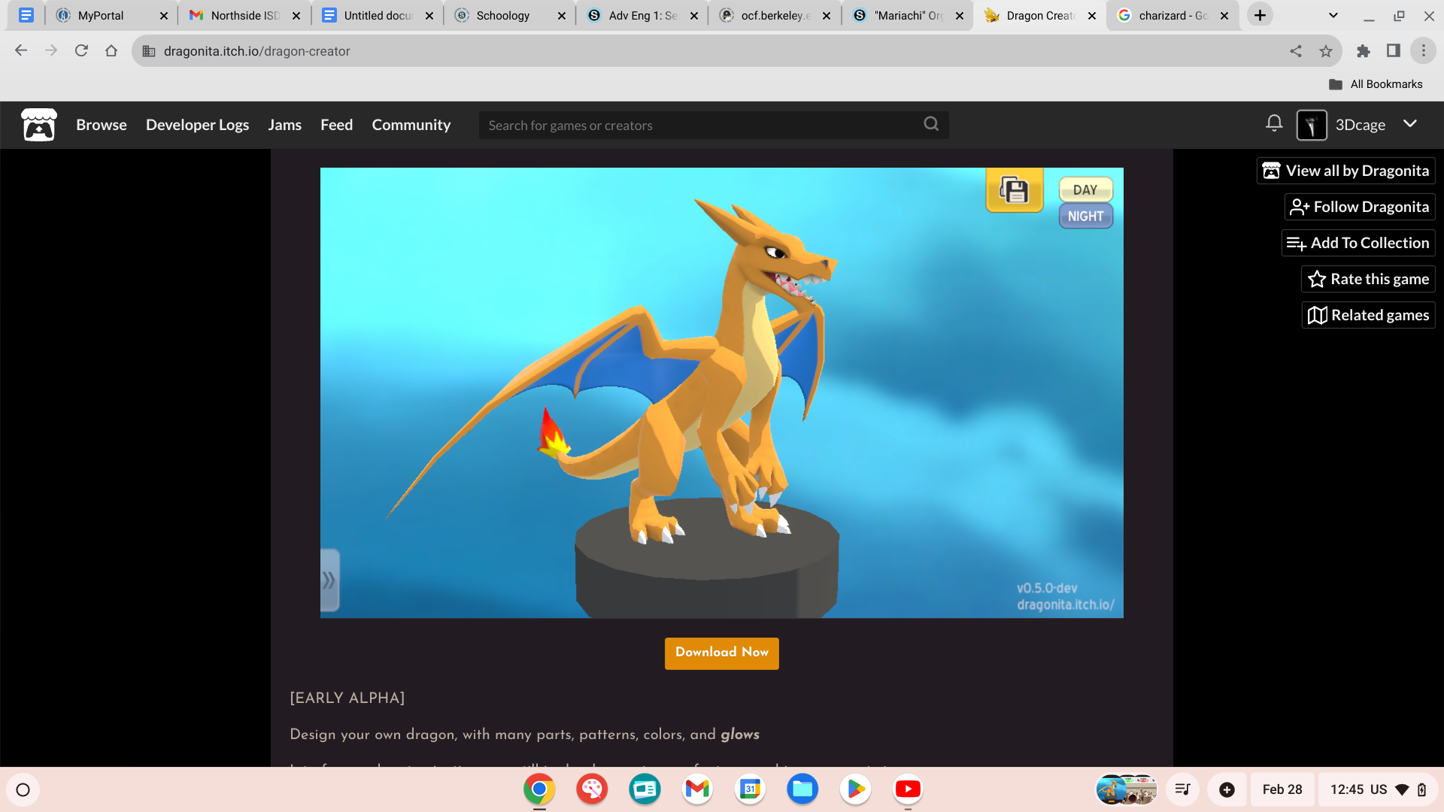Open the Feb 28 date calendar
Image resolution: width=1444 pixels, height=812 pixels.
[x=1282, y=789]
